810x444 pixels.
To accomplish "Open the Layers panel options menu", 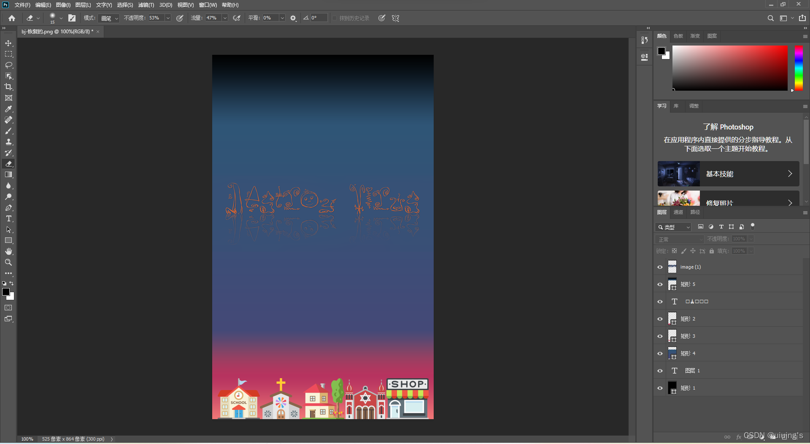I will click(805, 213).
